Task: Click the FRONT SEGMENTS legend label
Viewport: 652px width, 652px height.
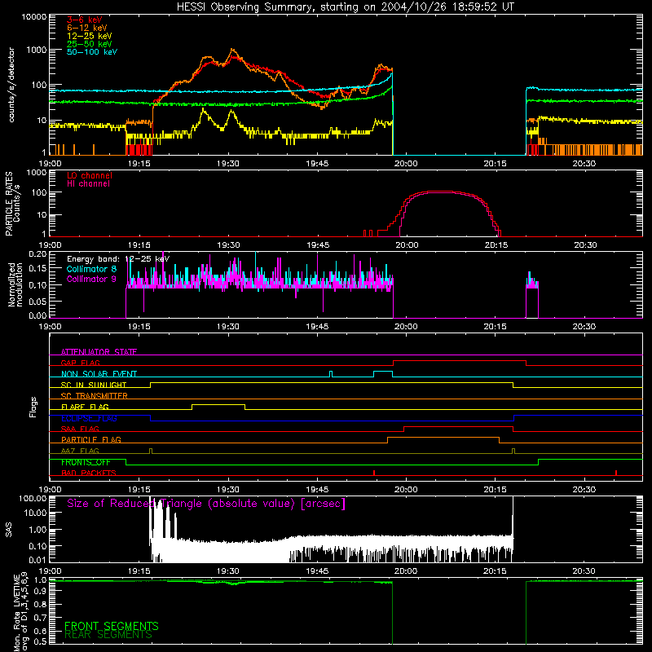Action: pyautogui.click(x=112, y=626)
